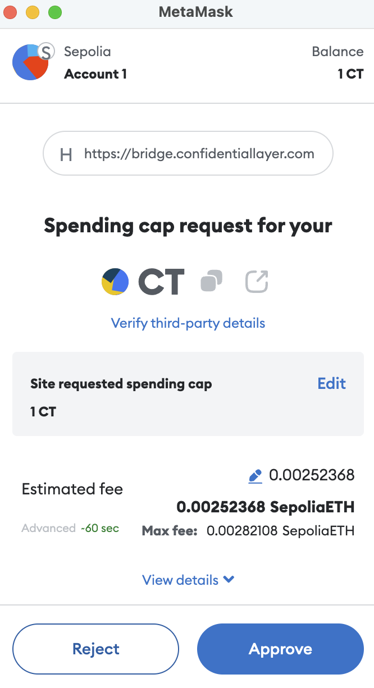
Task: Click the site favicon letter H
Action: pos(66,154)
